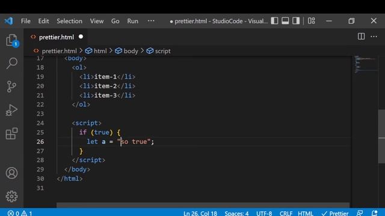Select the prettier.html editor tab
385x216 pixels.
[x=56, y=37]
